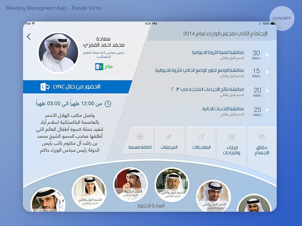This screenshot has height=226, width=302.
Task: Click the سعادة honorific above the name
Action: coord(104,38)
